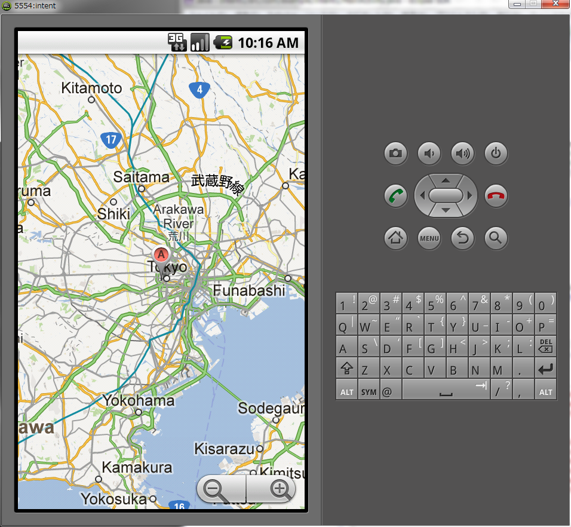This screenshot has width=571, height=527.
Task: Tap D-pad right arrow
Action: (469, 195)
